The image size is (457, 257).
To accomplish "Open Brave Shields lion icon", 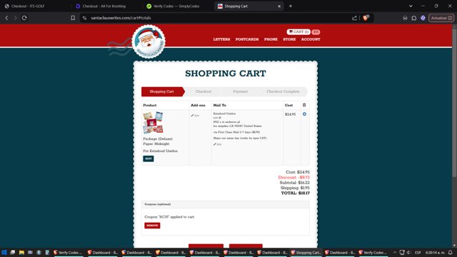I will [x=366, y=18].
